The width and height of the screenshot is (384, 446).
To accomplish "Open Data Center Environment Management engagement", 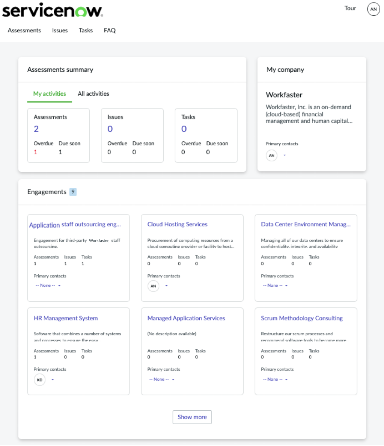I will 306,224.
